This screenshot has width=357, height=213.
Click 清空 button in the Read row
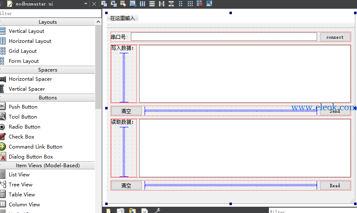126,186
